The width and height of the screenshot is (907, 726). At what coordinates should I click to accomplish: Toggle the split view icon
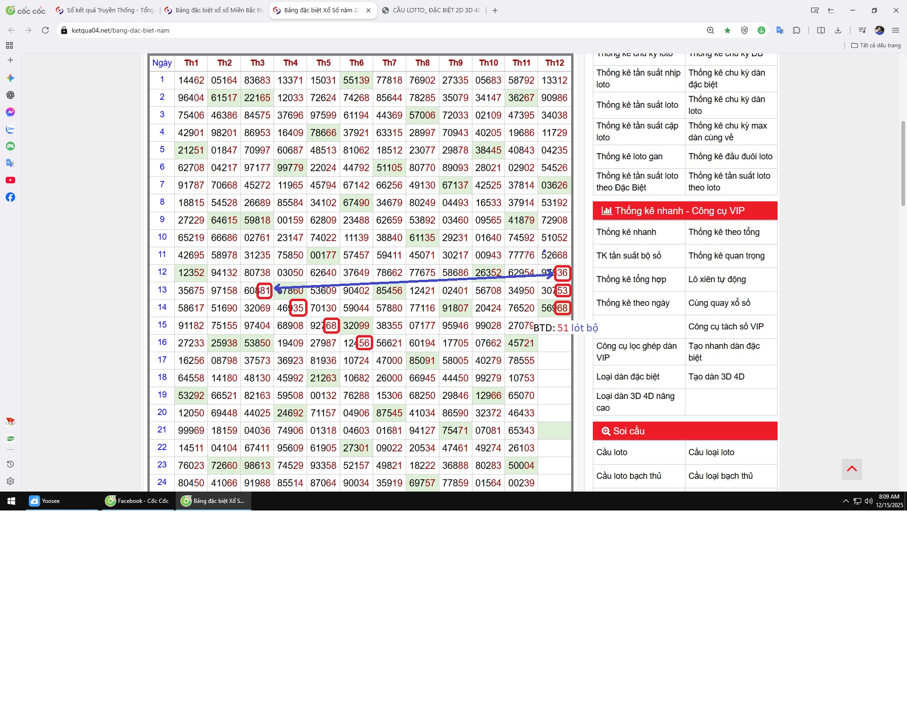coord(821,30)
